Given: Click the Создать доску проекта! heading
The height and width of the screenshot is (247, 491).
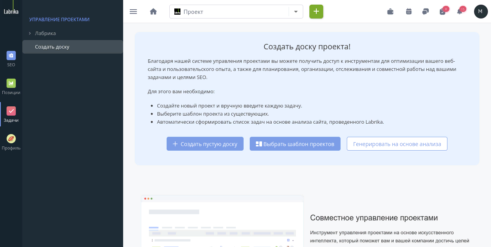Looking at the screenshot, I should [307, 47].
